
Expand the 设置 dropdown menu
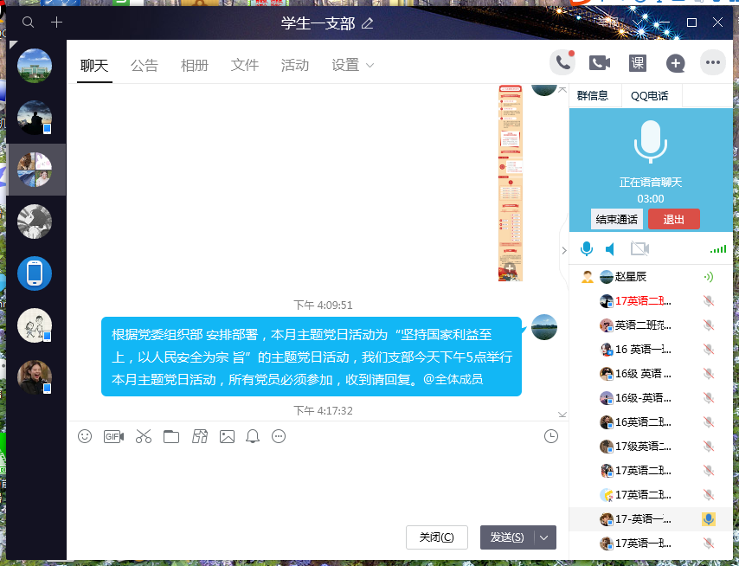tap(353, 65)
